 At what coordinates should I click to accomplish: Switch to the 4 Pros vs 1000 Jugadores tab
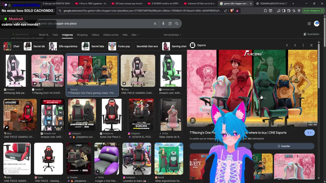[x=91, y=4]
